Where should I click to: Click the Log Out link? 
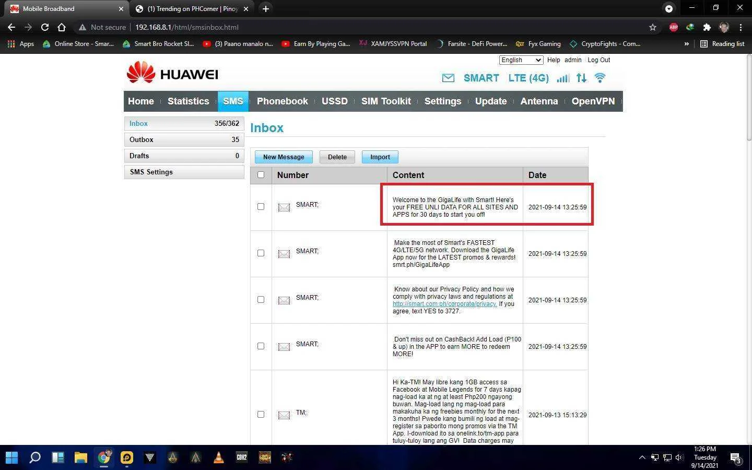click(x=599, y=60)
